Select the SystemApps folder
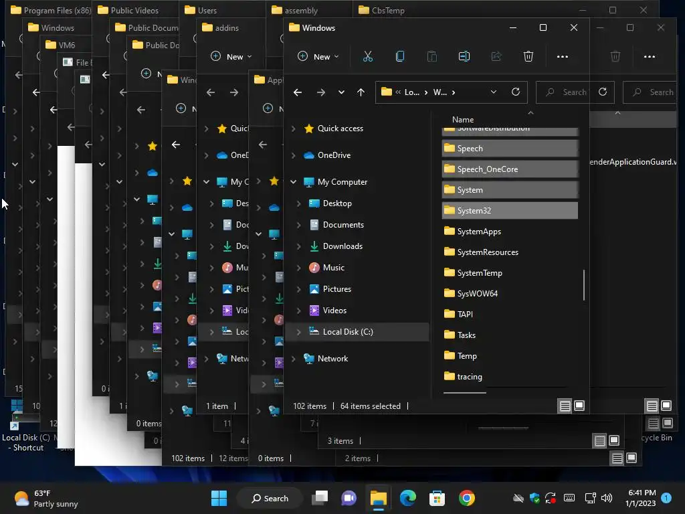This screenshot has width=685, height=514. click(510, 231)
